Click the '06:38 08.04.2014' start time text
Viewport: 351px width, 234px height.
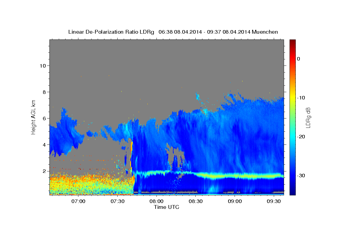point(180,32)
